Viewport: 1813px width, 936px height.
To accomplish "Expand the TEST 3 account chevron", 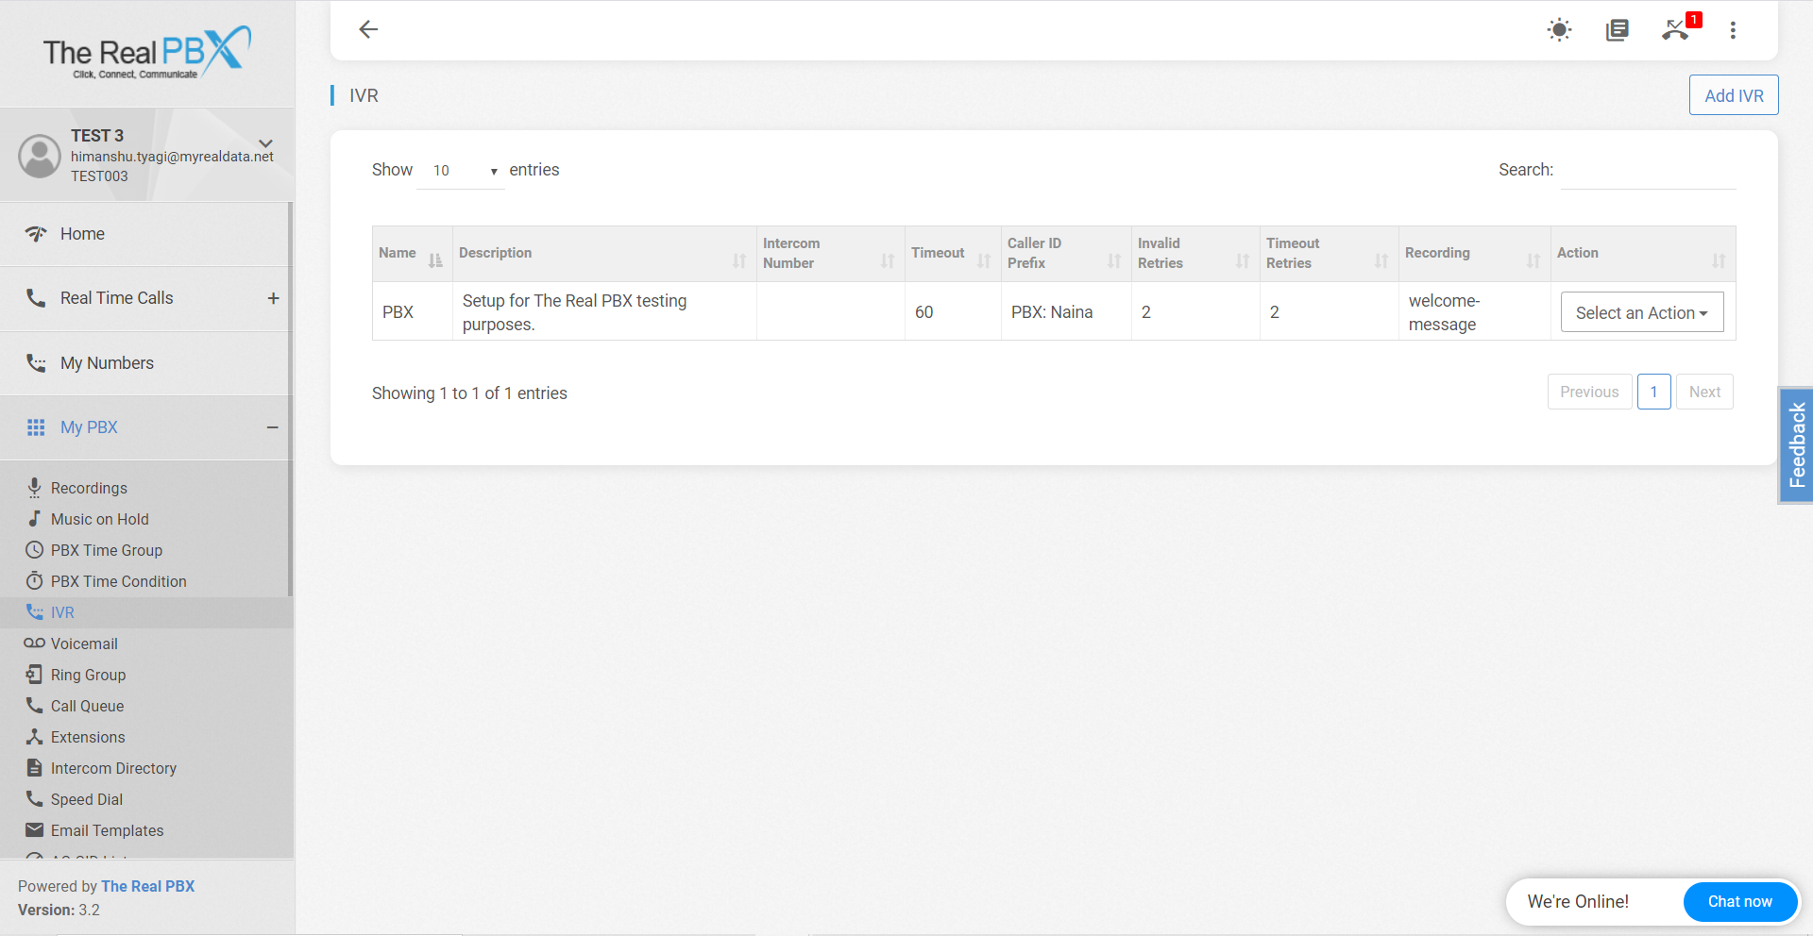I will pyautogui.click(x=266, y=143).
